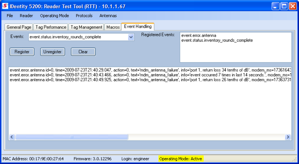299x164 pixels.
Task: Click the Firmware 3.0.12296 status text
Action: click(93, 159)
